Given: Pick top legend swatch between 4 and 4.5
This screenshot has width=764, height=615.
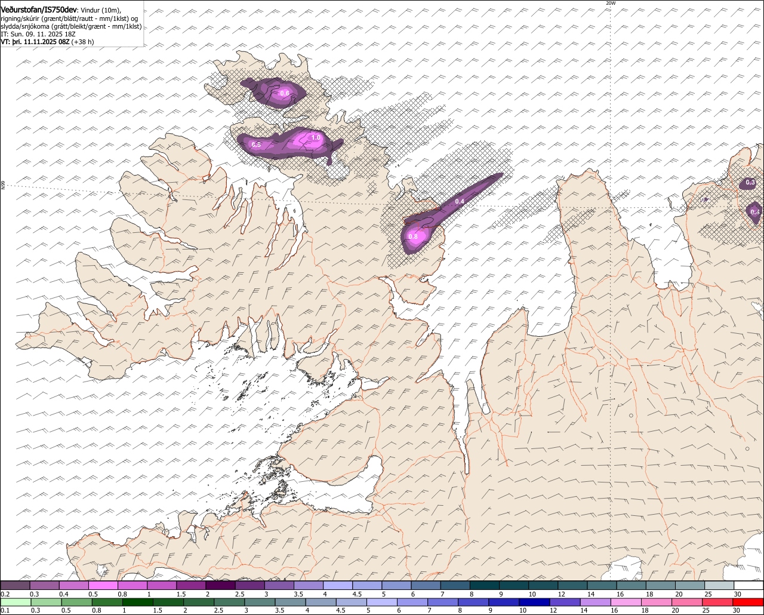Looking at the screenshot, I should [338, 585].
